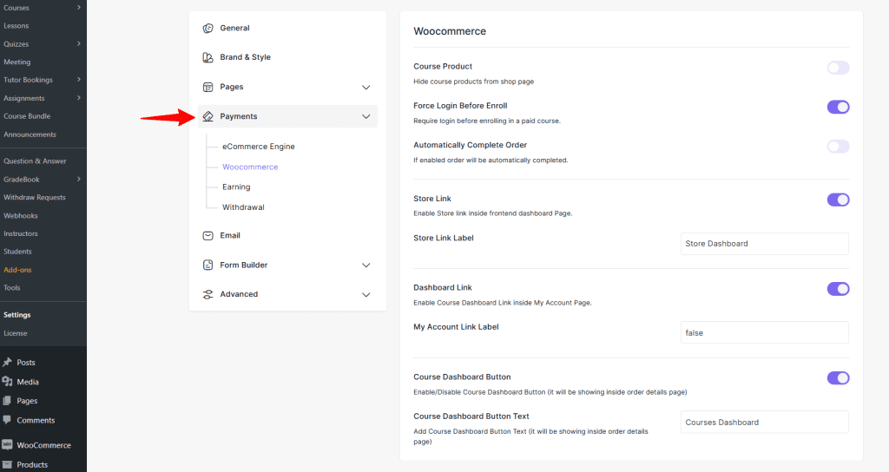Click the My Account Link Label field

click(x=764, y=332)
